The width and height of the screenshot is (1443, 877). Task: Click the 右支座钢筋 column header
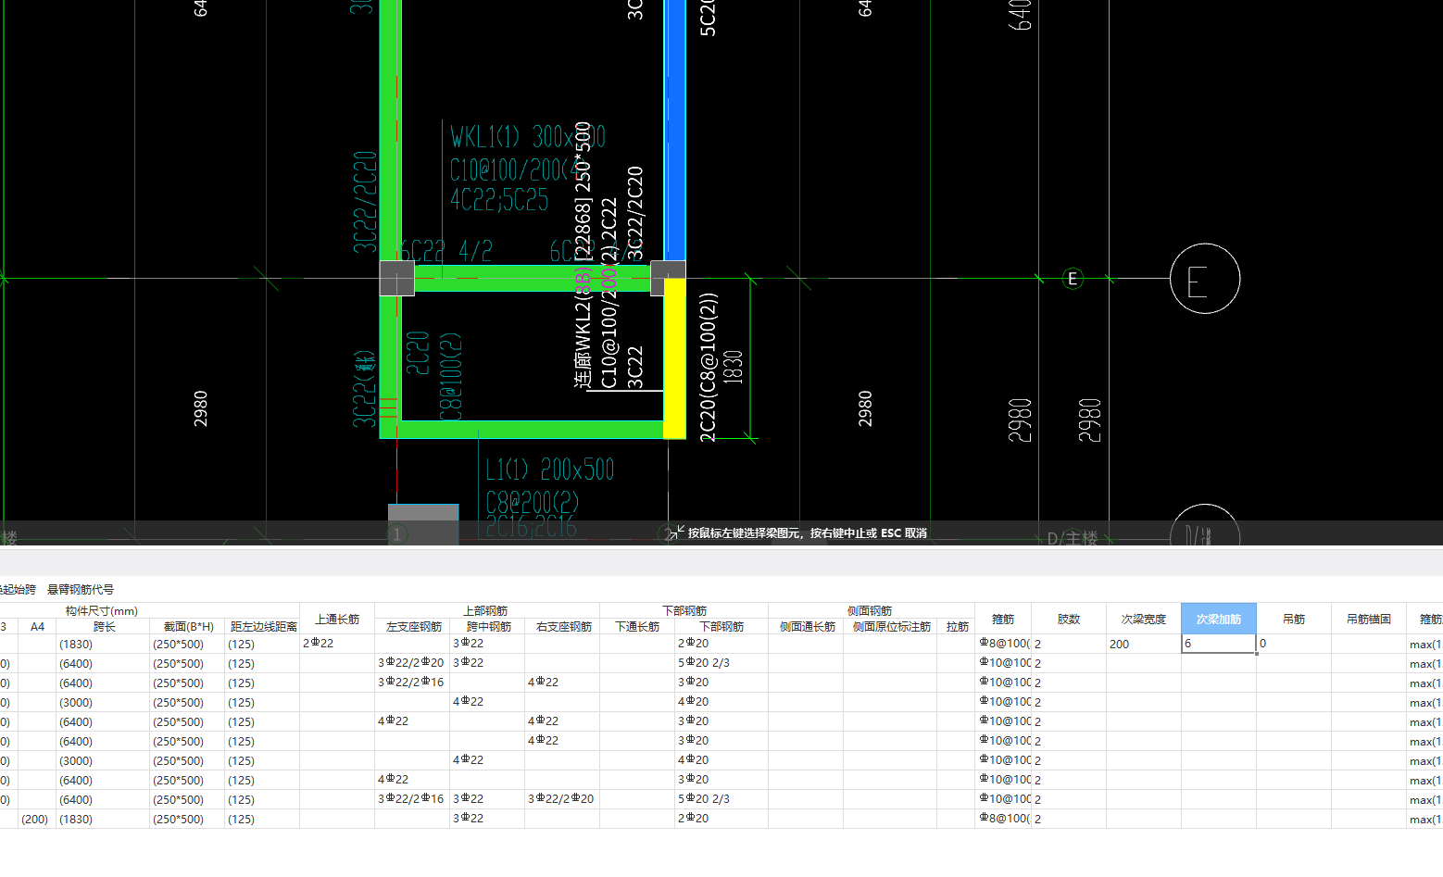(x=563, y=627)
